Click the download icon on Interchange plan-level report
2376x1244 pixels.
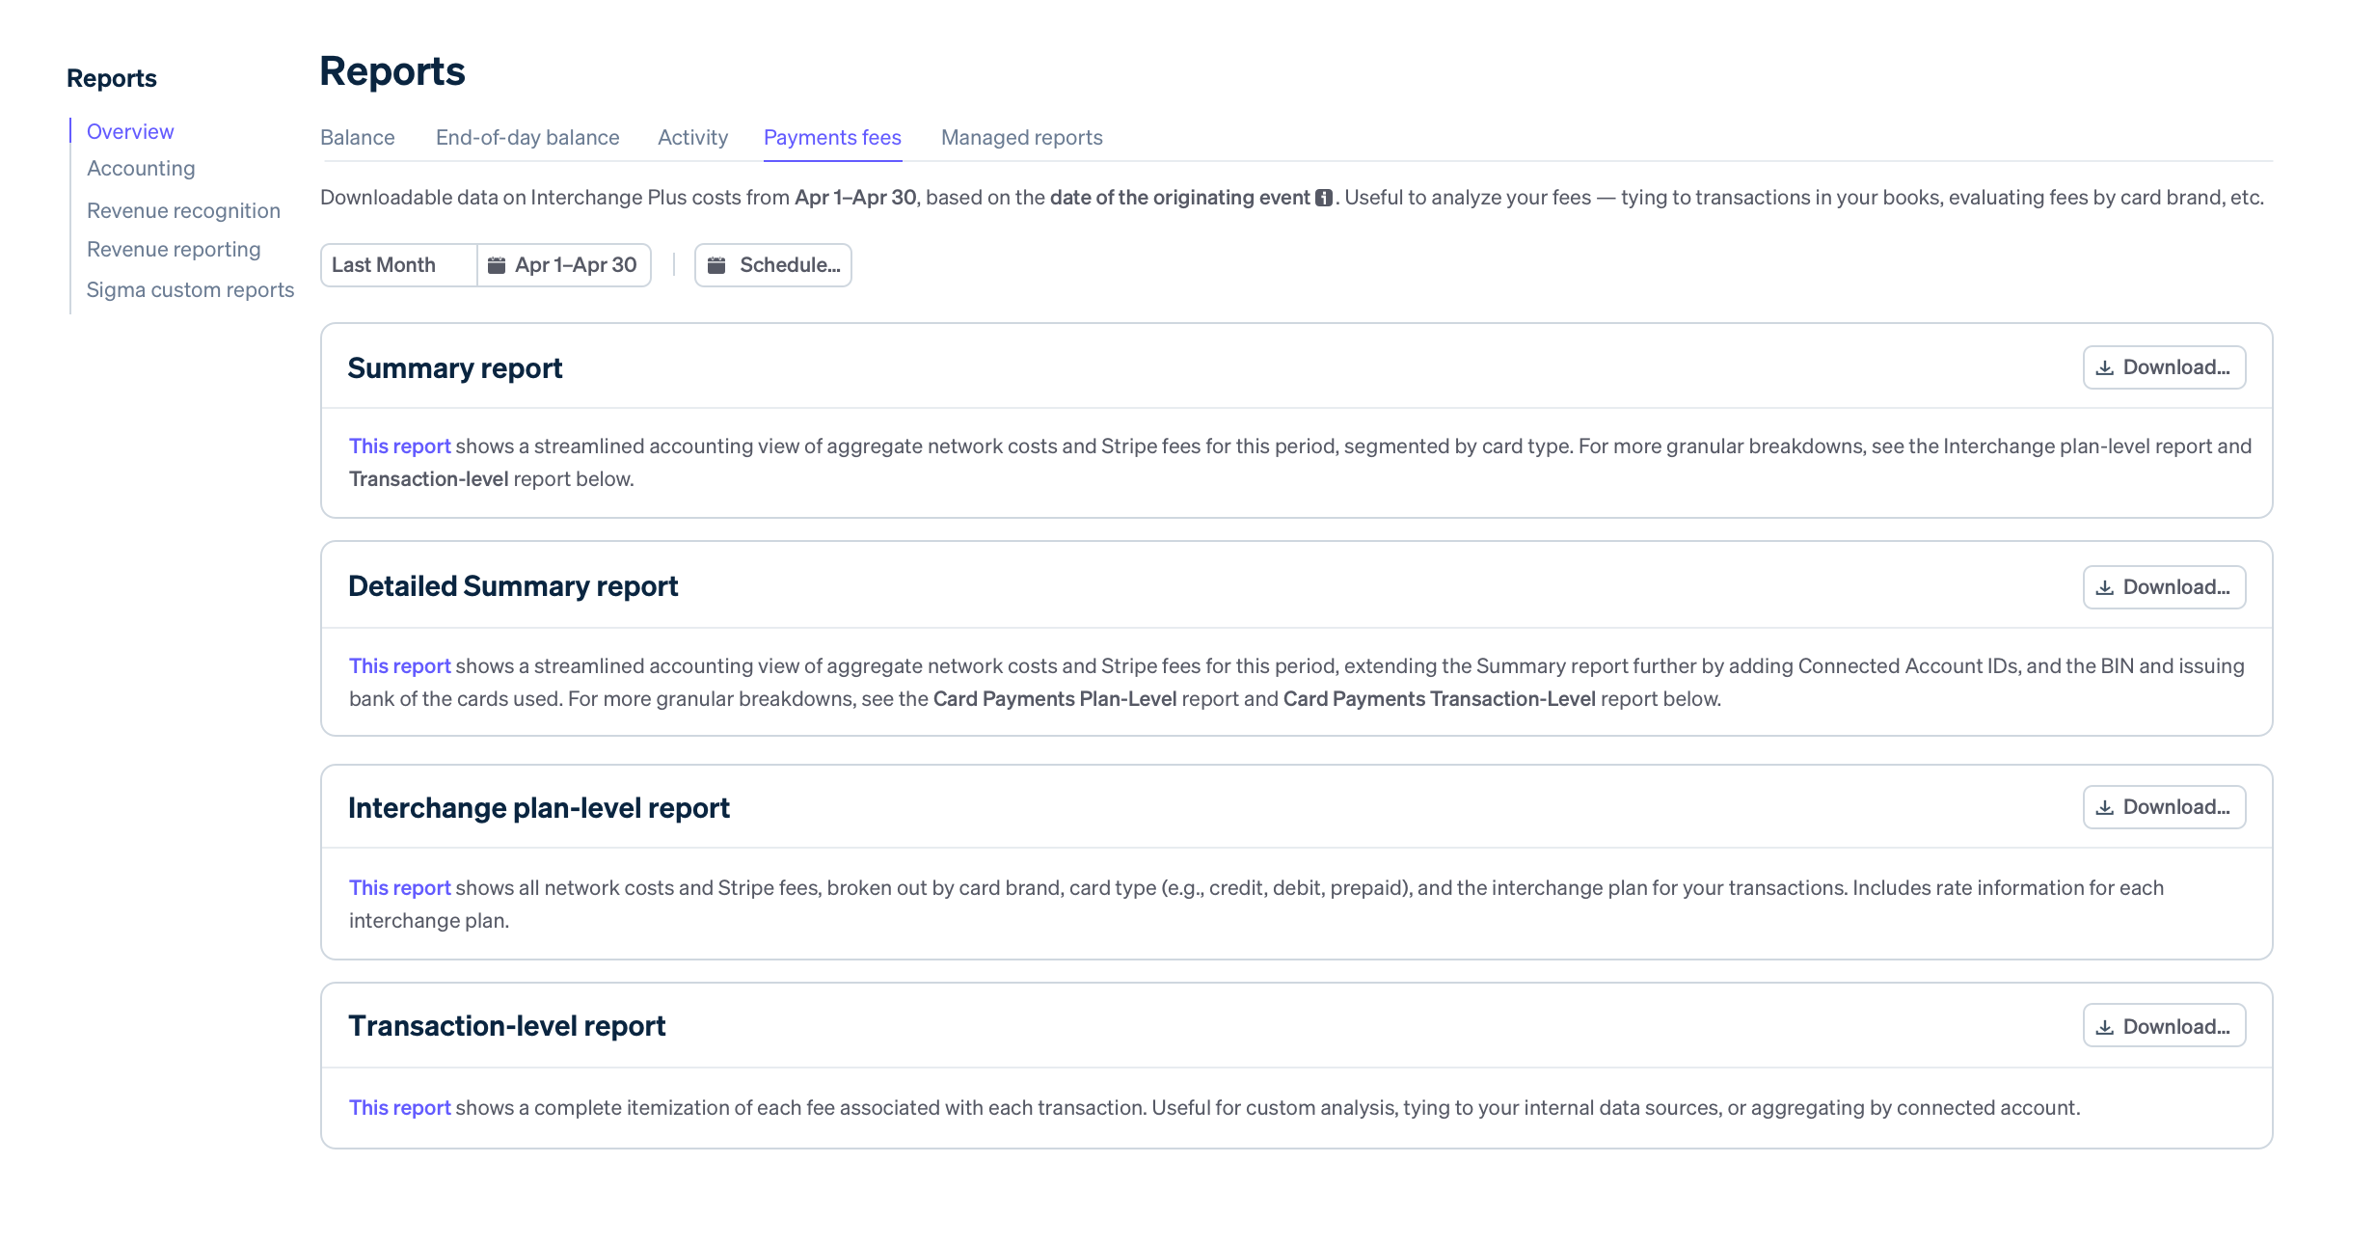pyautogui.click(x=2104, y=806)
